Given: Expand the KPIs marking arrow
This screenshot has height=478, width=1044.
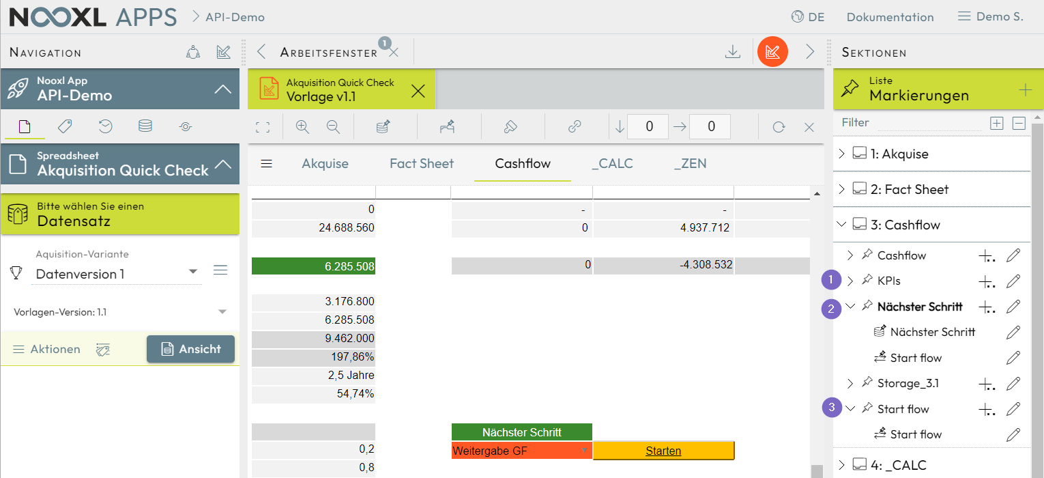Looking at the screenshot, I should click(x=850, y=281).
